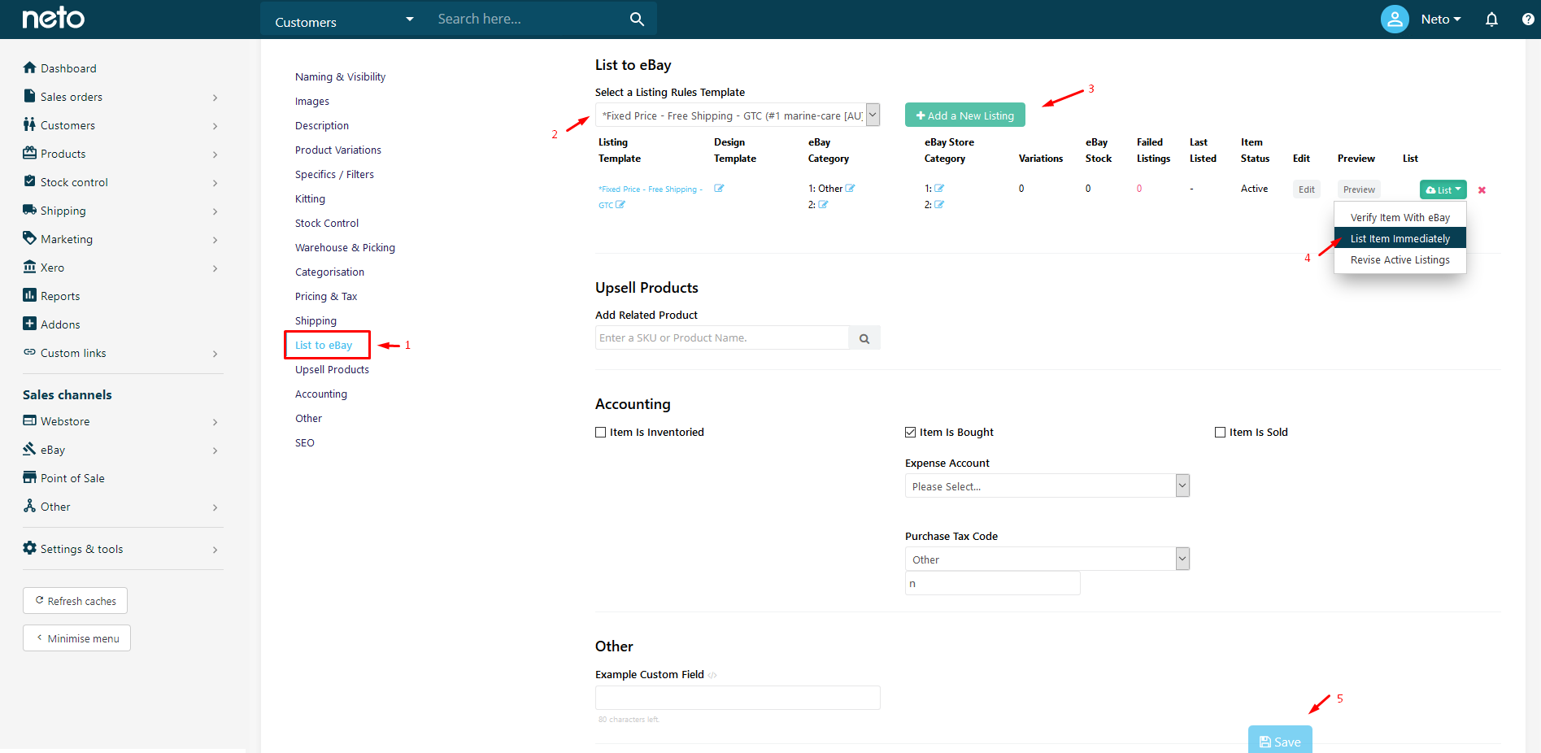Image resolution: width=1541 pixels, height=753 pixels.
Task: Go to SEO section
Action: (304, 442)
